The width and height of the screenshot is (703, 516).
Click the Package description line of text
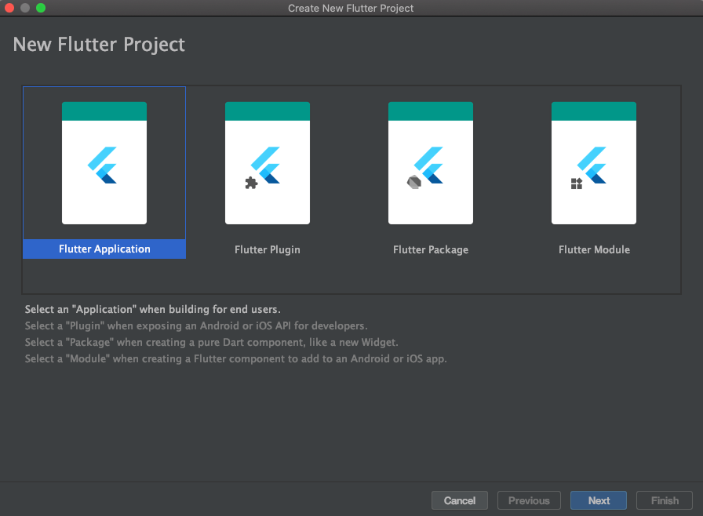point(211,342)
